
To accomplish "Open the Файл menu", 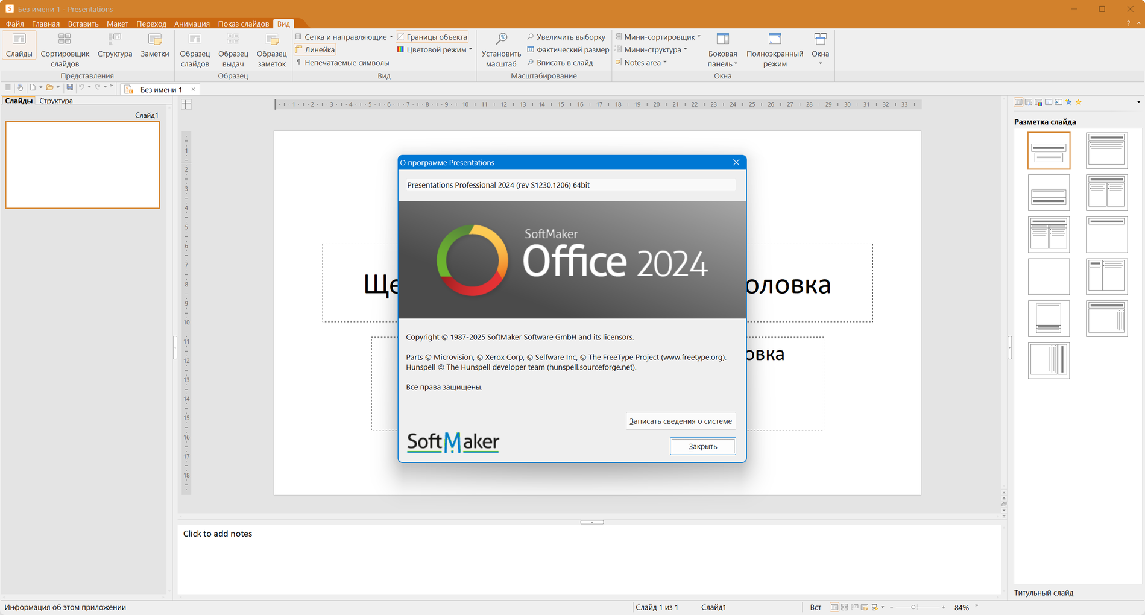I will pos(15,24).
